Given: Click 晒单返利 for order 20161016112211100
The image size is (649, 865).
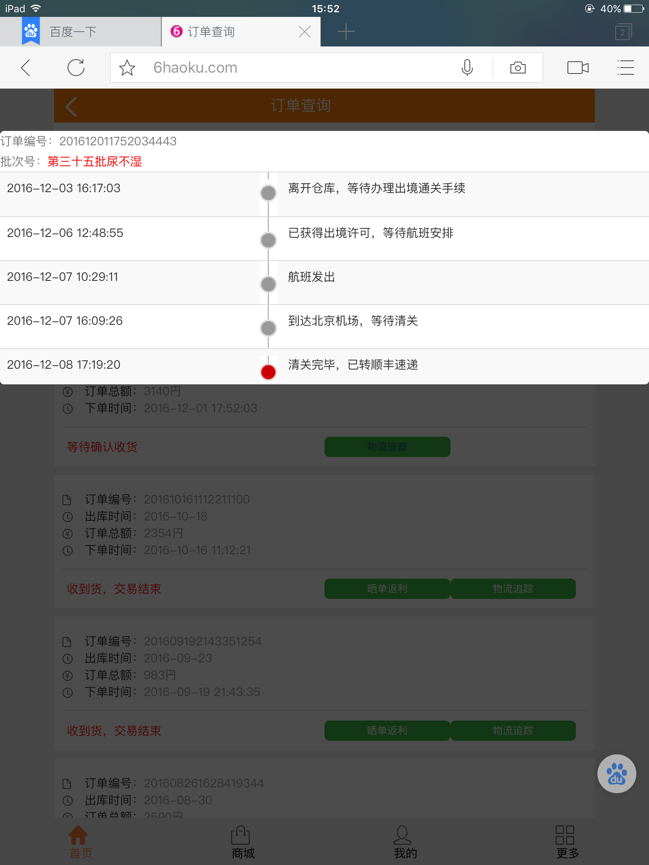Looking at the screenshot, I should tap(387, 589).
